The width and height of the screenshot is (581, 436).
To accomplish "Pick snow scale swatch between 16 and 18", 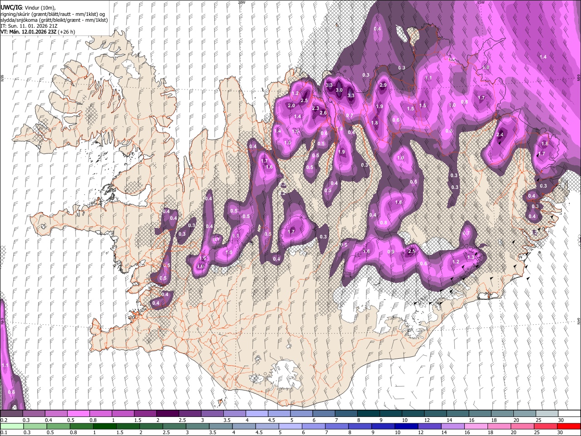I will click(480, 414).
